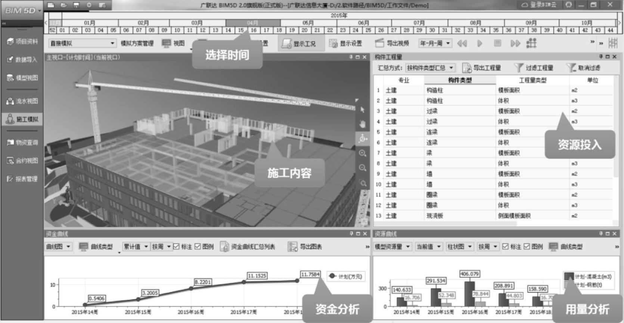Click the schedule grid icon after fast-forward
Screen dimensions: 624x323
pos(531,43)
